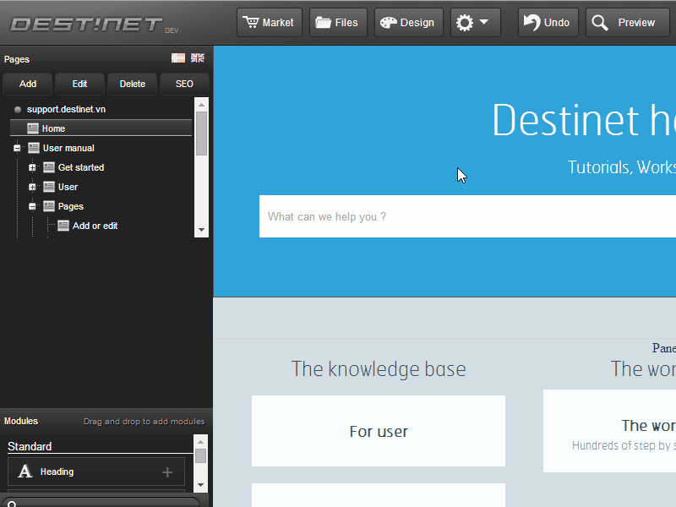Image resolution: width=676 pixels, height=507 pixels.
Task: Click the Add page button
Action: tap(28, 84)
